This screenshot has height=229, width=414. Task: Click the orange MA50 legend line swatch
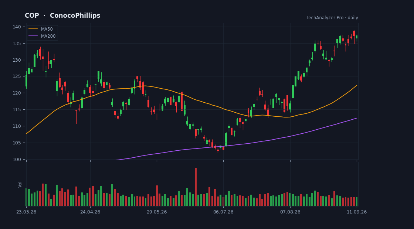tap(33, 29)
